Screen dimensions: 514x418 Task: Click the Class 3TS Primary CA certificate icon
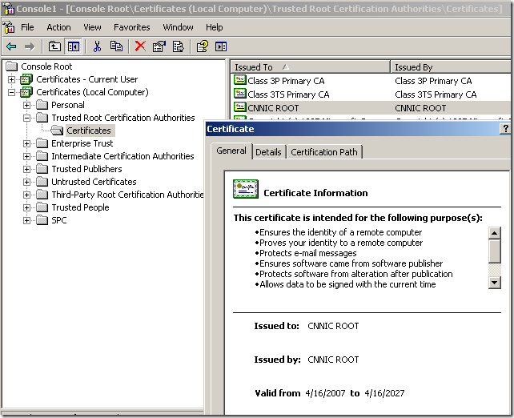coord(240,94)
